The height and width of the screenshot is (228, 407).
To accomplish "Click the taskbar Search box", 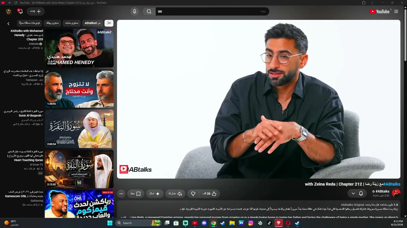I will tap(138, 223).
